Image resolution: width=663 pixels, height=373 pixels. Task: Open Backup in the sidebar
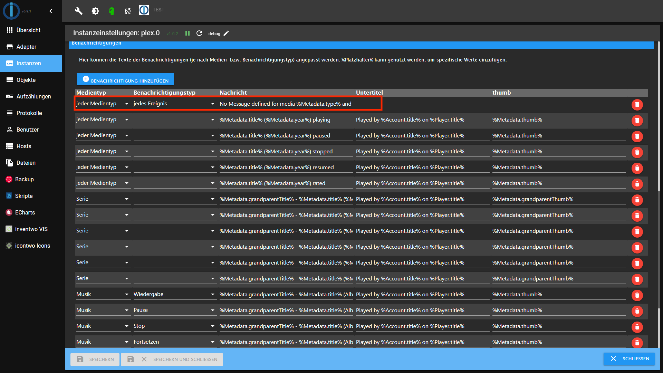point(31,179)
